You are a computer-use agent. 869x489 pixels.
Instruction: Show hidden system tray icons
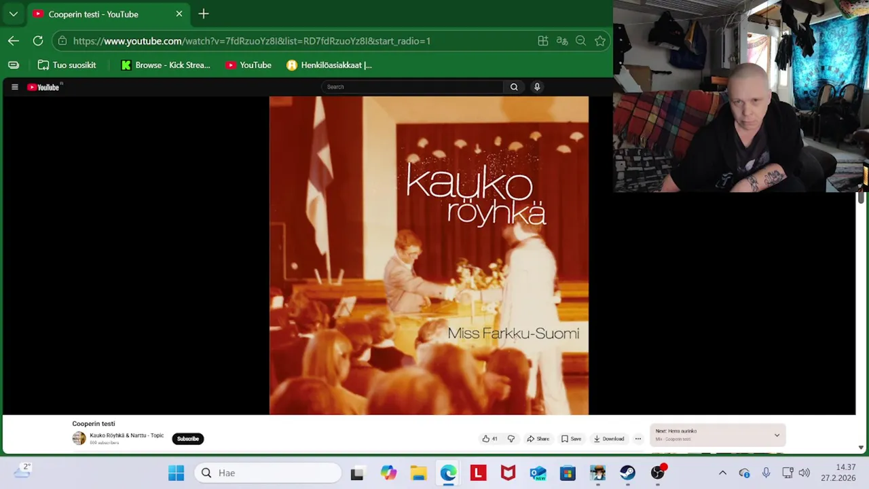pyautogui.click(x=722, y=473)
